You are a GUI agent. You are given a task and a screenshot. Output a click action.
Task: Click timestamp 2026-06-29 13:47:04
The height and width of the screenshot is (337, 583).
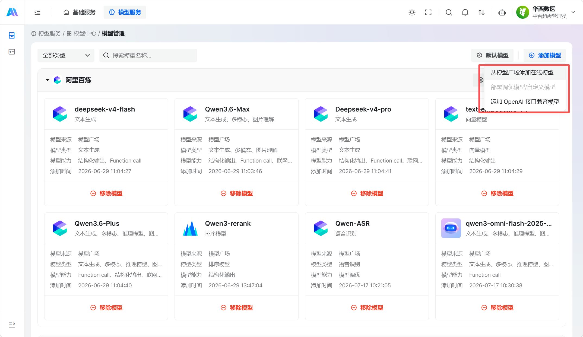pyautogui.click(x=235, y=285)
